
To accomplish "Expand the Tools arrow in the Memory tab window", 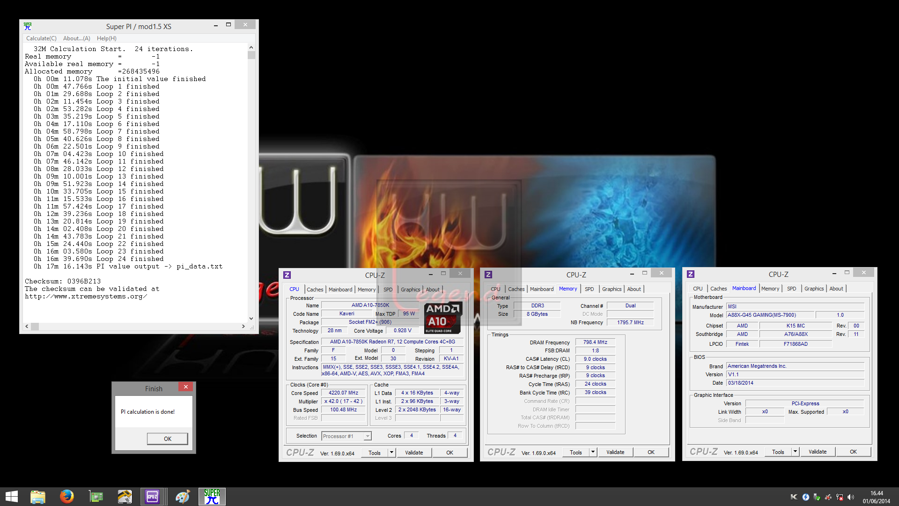I will point(593,452).
